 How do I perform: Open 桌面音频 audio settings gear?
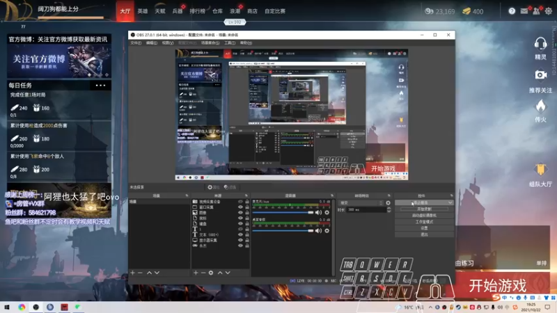327,231
